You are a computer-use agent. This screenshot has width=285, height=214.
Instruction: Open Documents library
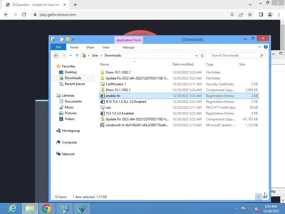[x=73, y=101]
